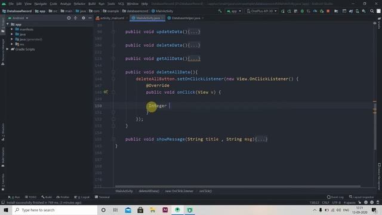Click the user avatar icon at toolbar end
The height and width of the screenshot is (215, 382).
click(378, 11)
